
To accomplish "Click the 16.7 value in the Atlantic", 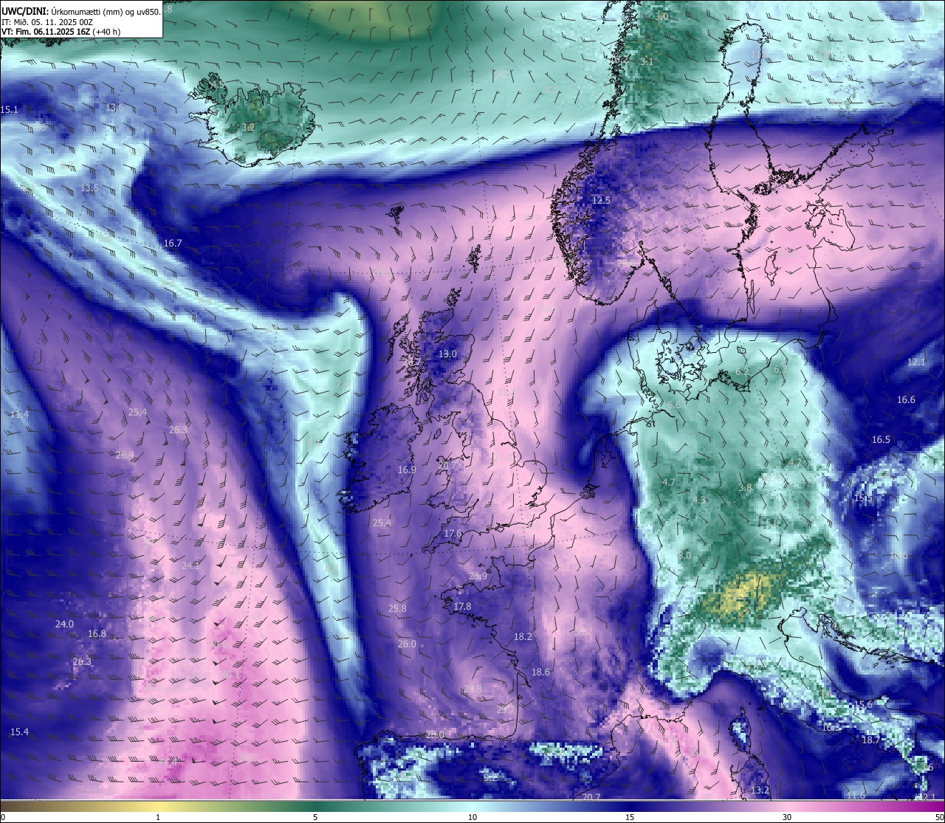I will (173, 243).
